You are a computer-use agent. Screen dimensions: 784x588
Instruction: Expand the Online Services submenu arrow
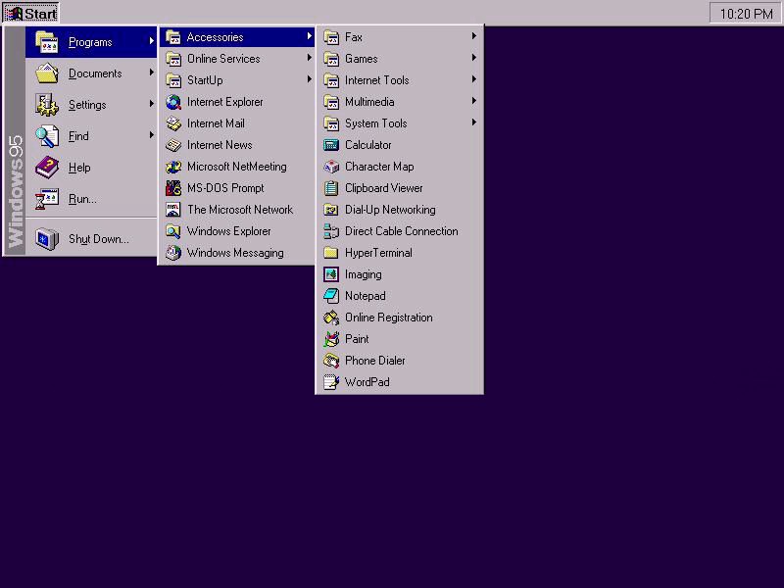coord(310,59)
